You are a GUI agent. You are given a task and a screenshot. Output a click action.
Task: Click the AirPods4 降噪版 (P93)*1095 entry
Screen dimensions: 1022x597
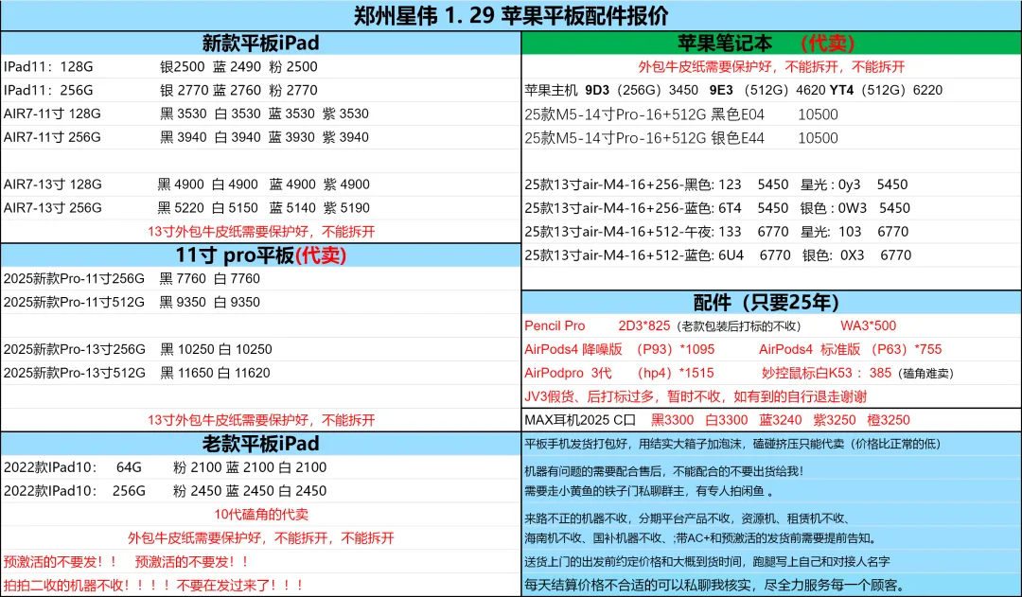(619, 349)
